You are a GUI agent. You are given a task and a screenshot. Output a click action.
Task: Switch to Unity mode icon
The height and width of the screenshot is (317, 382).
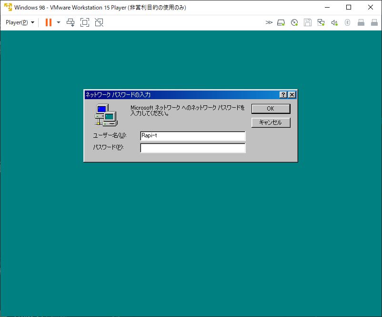99,22
